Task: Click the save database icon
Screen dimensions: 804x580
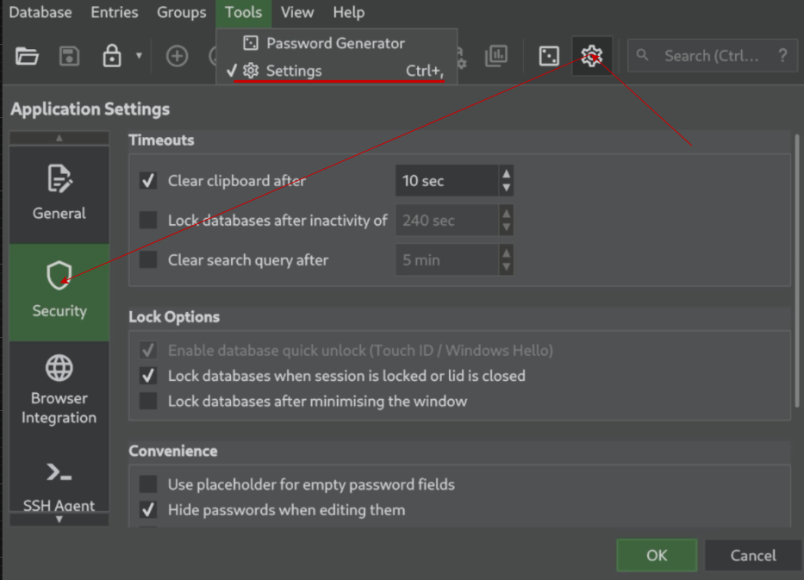Action: point(70,57)
